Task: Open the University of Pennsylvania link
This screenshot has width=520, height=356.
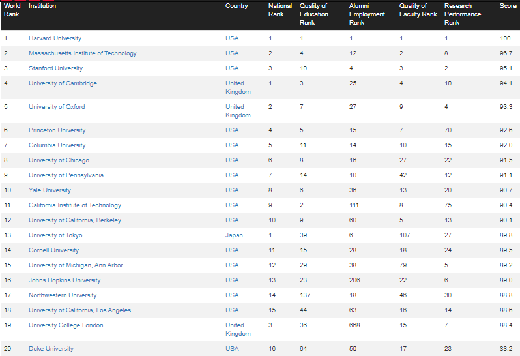Action: click(66, 175)
